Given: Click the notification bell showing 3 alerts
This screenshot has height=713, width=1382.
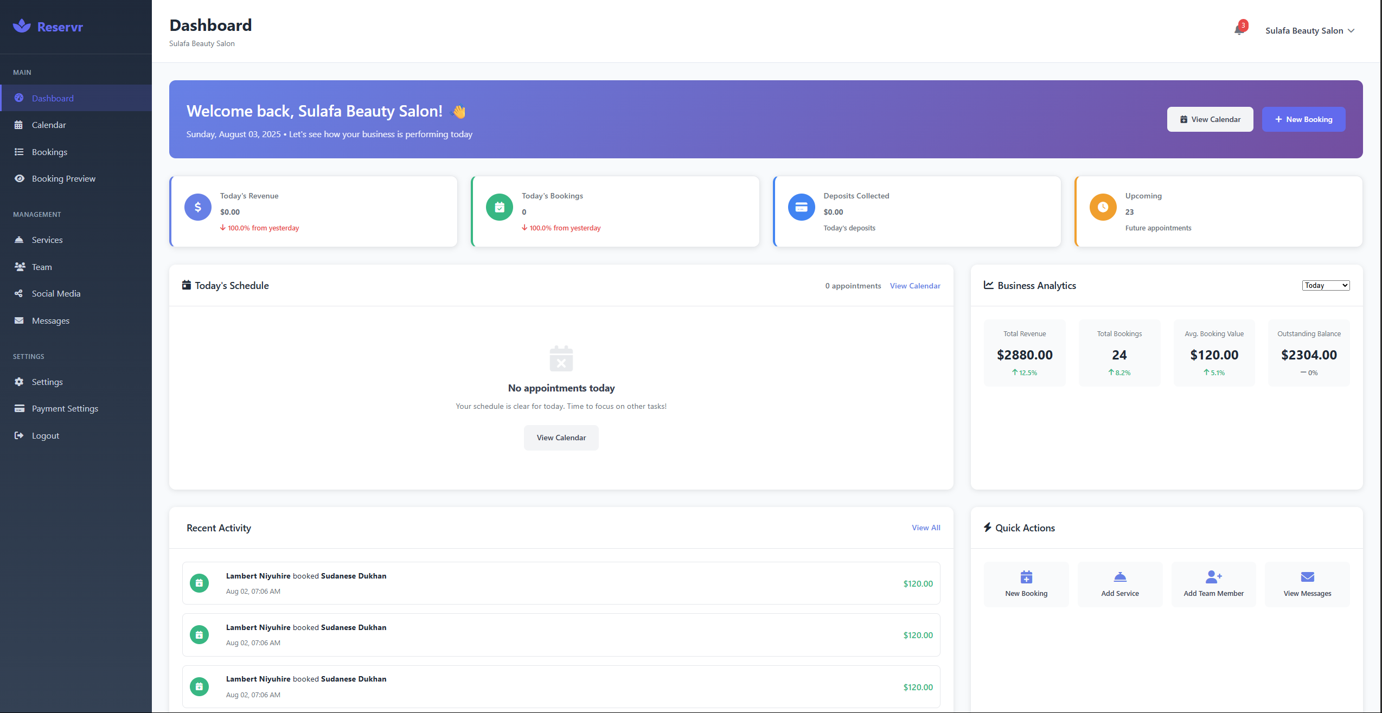Looking at the screenshot, I should coord(1238,30).
